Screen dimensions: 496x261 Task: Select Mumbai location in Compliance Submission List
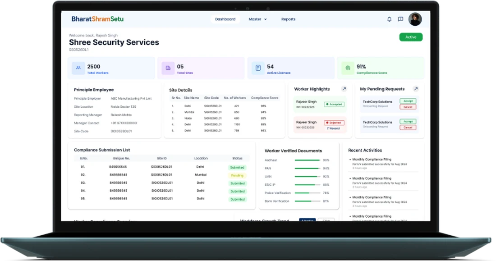coord(201,174)
